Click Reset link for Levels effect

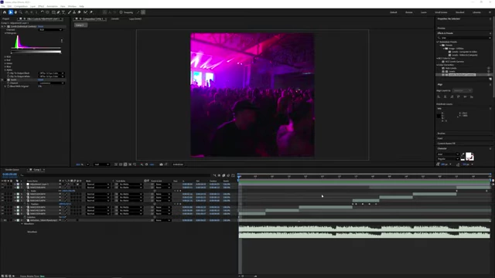click(x=41, y=26)
